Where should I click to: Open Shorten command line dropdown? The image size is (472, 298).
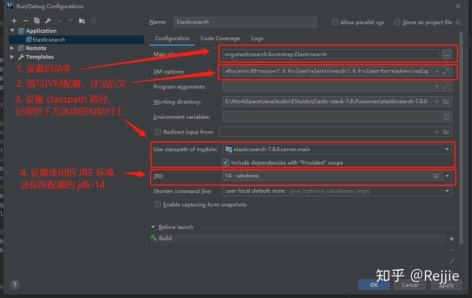click(x=447, y=191)
